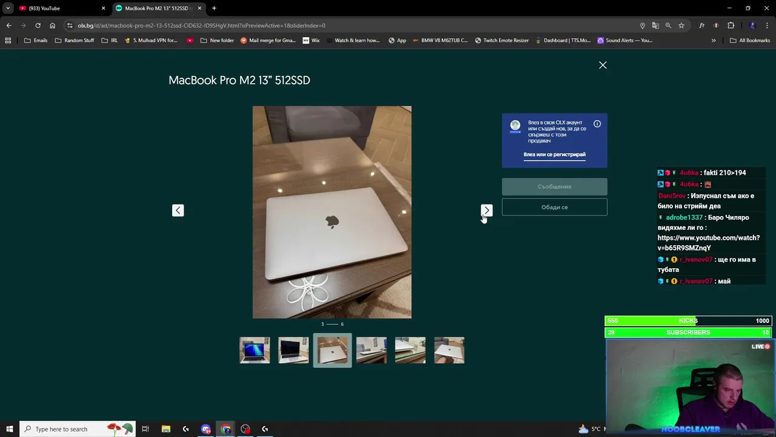This screenshot has height=437, width=776.
Task: Click the 'Type here to search' box
Action: pos(78,429)
